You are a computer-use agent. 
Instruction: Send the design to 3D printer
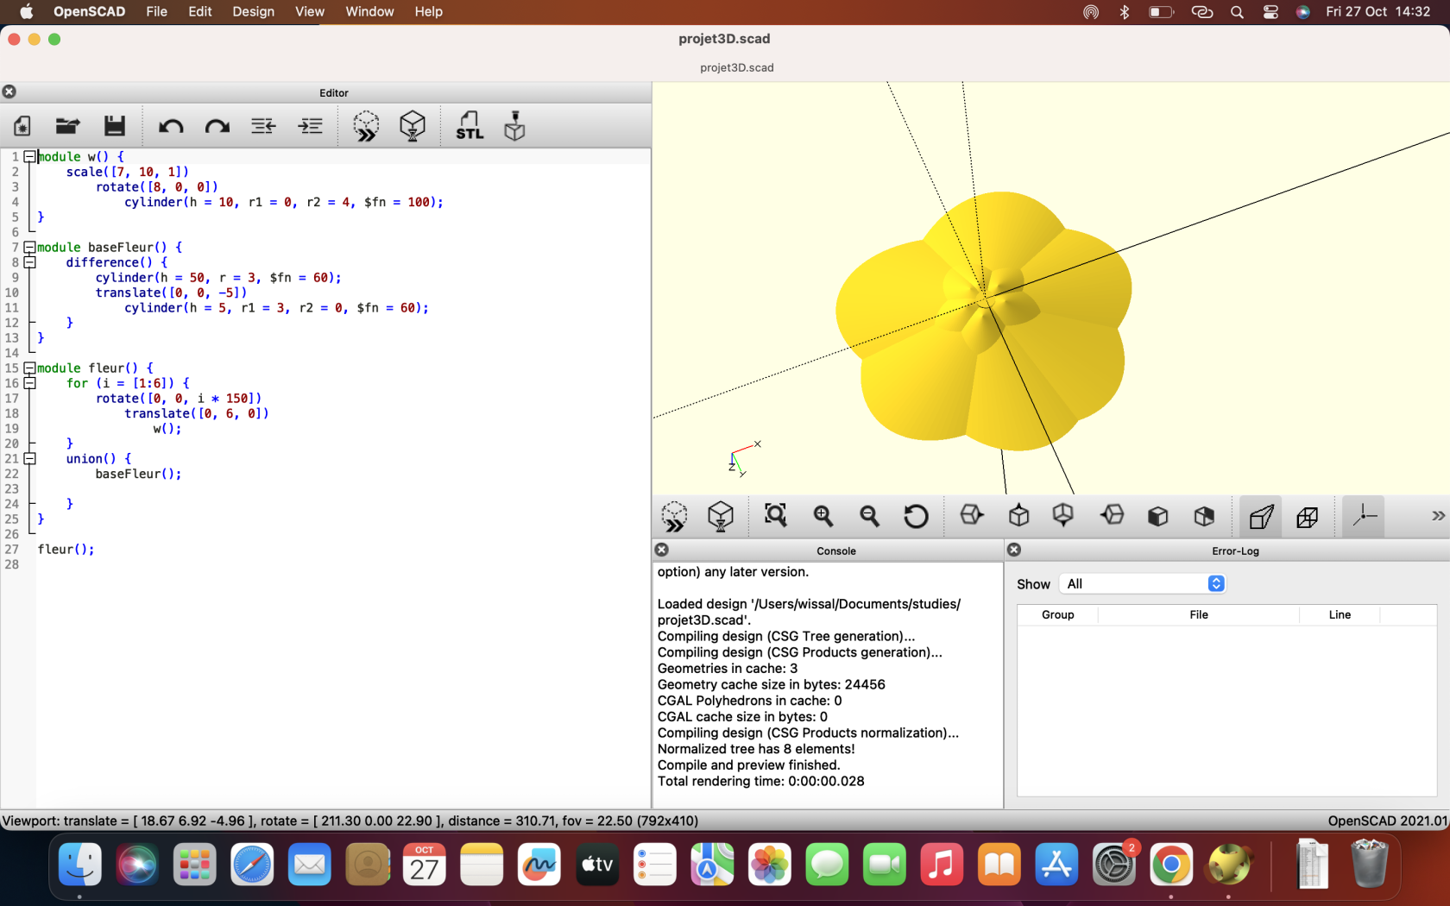tap(514, 126)
